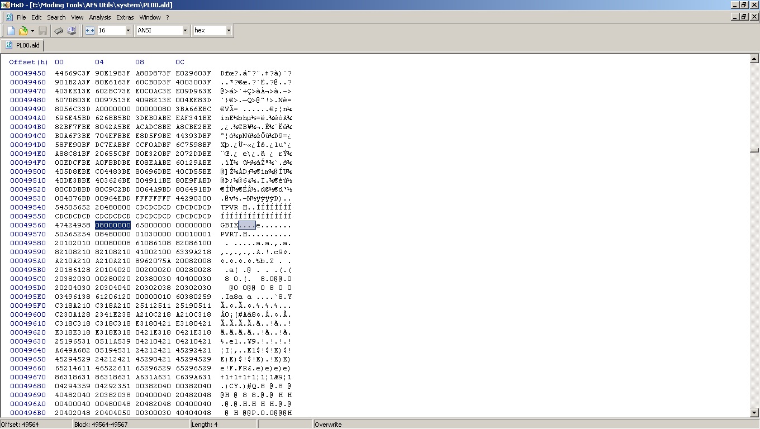Open disk with the drive icon
This screenshot has width=760, height=429.
coord(72,31)
